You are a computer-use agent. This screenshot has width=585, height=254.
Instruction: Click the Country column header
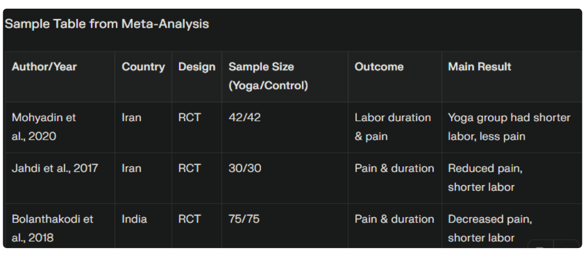[x=143, y=67]
